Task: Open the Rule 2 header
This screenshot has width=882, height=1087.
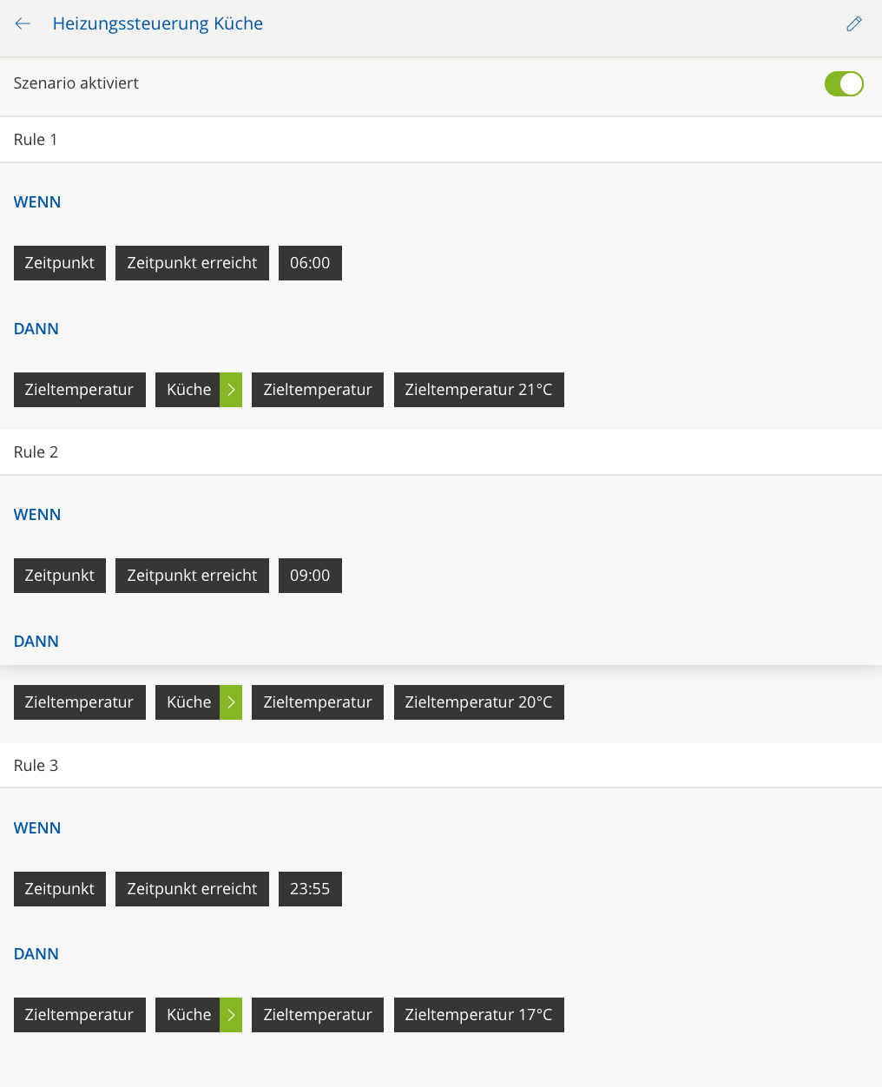Action: click(36, 452)
